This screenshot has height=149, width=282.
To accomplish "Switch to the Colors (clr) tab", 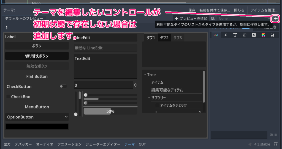I will click(x=216, y=35).
